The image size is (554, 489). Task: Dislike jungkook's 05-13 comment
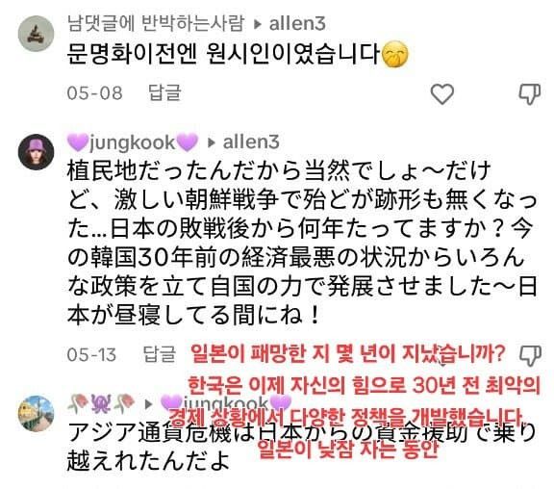click(530, 355)
